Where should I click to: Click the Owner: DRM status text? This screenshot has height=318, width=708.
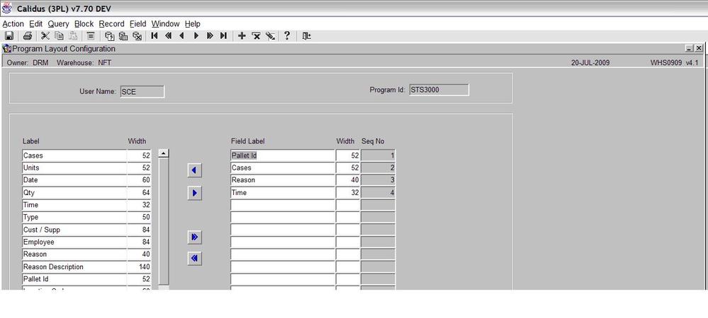coord(28,63)
